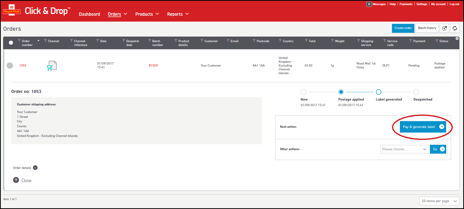Select the checkbox for order 1053
Viewport: 464px width, 209px height.
[10, 66]
